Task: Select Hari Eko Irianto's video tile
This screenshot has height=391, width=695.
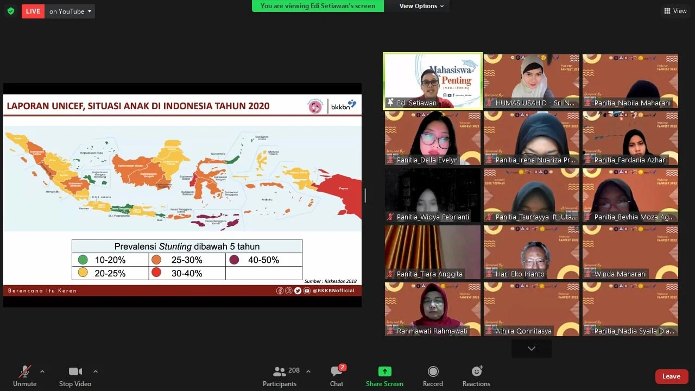Action: tap(532, 252)
